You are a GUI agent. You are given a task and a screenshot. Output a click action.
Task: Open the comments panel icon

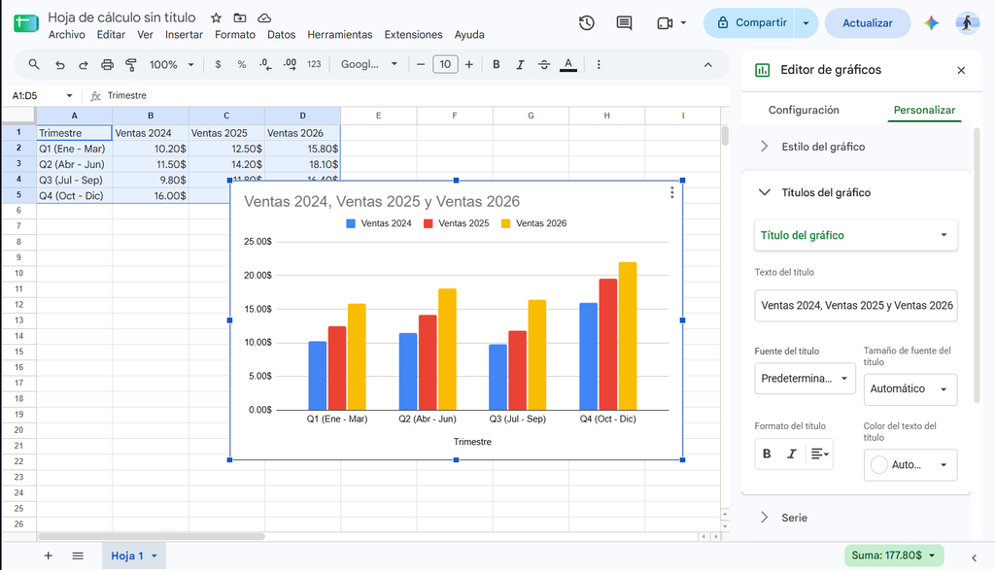[x=624, y=23]
